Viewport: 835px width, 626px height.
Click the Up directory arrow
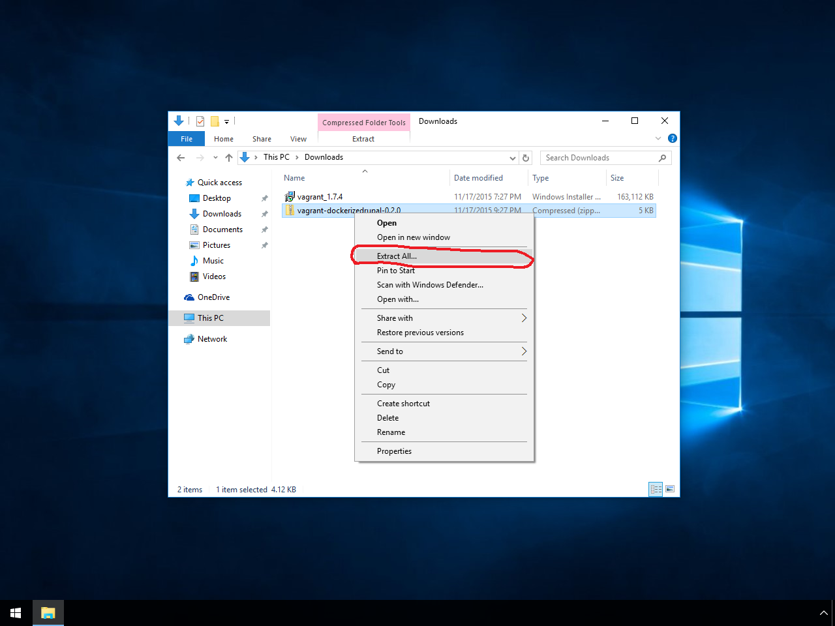[229, 158]
